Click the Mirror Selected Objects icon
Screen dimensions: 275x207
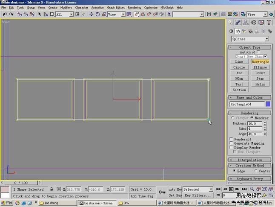[209, 14]
